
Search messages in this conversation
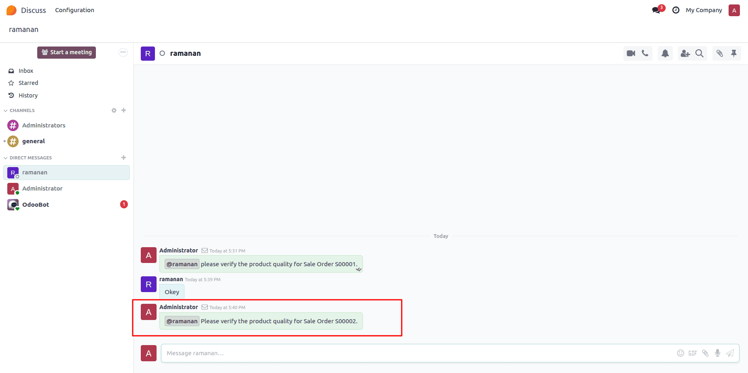[x=699, y=53]
